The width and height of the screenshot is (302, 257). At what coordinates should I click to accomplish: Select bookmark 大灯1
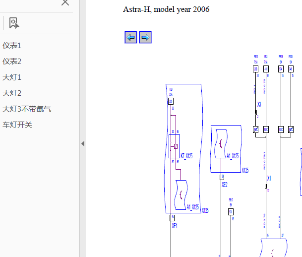click(12, 77)
